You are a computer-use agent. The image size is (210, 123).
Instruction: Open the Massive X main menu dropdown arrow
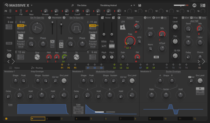(32, 5)
